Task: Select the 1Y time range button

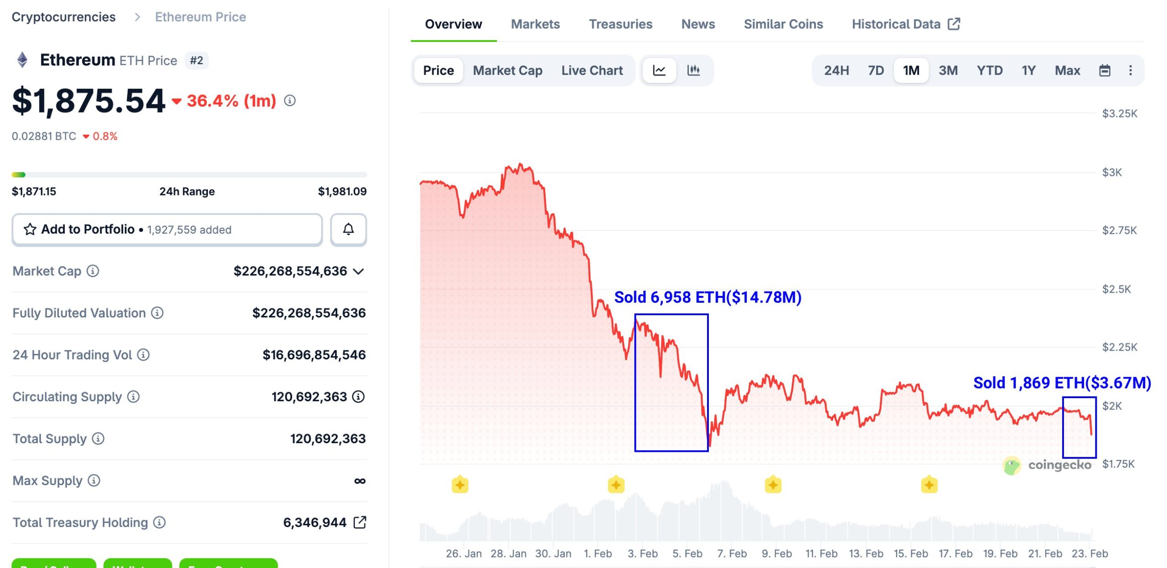Action: [x=1028, y=70]
